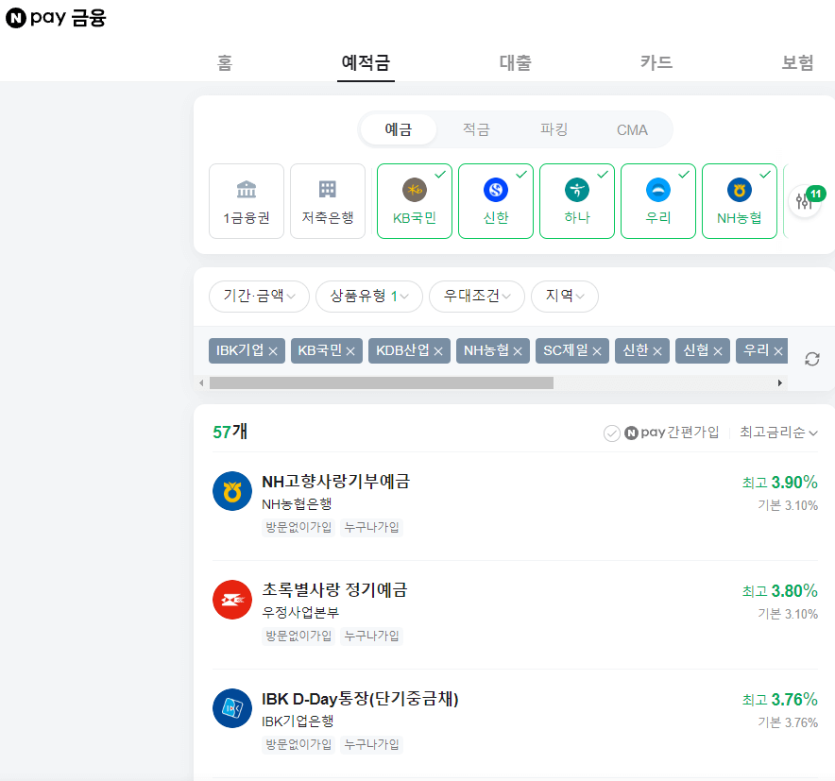The image size is (835, 781).
Task: Toggle the 1금융권 filter
Action: [x=246, y=200]
